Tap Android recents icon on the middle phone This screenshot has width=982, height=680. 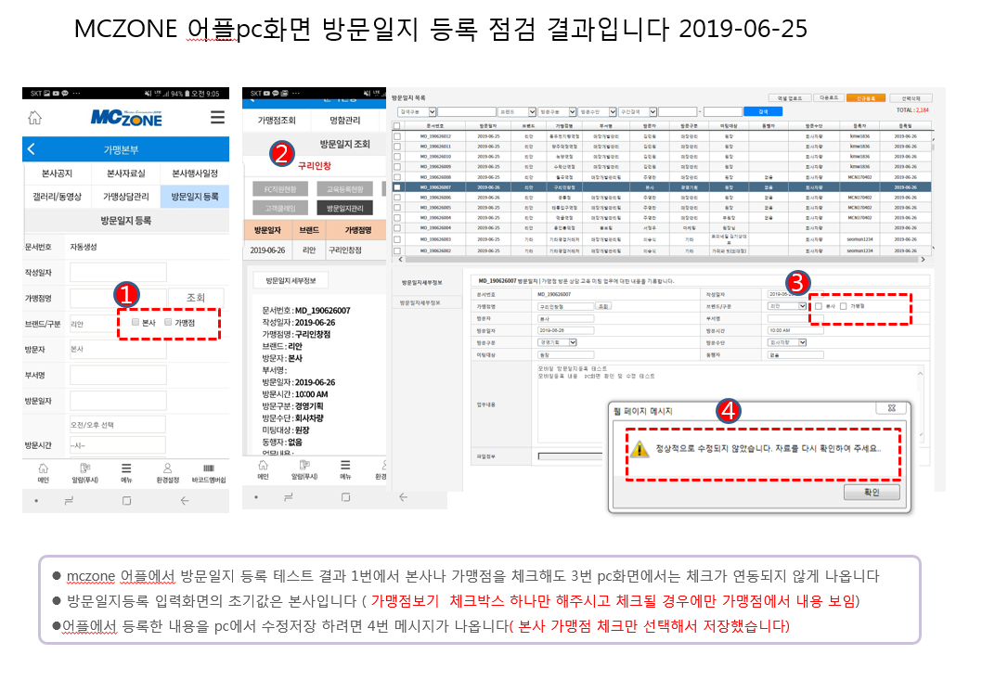point(288,497)
